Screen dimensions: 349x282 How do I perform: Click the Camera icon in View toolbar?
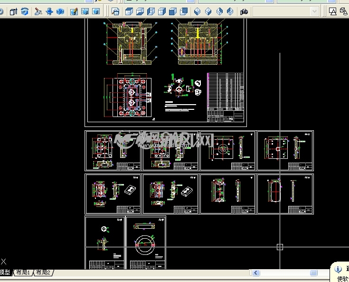[x=244, y=11]
